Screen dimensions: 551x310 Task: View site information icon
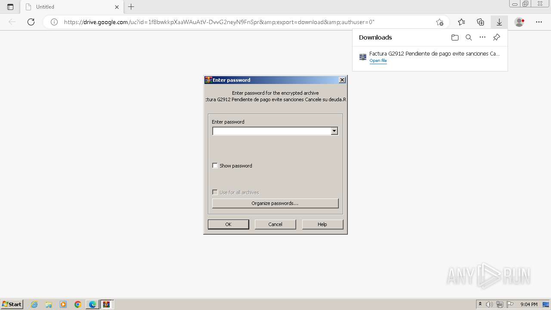[x=54, y=22]
